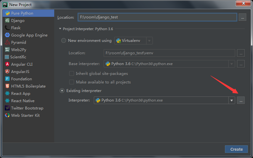Click the Twitter Bootstrap label

point(27,108)
